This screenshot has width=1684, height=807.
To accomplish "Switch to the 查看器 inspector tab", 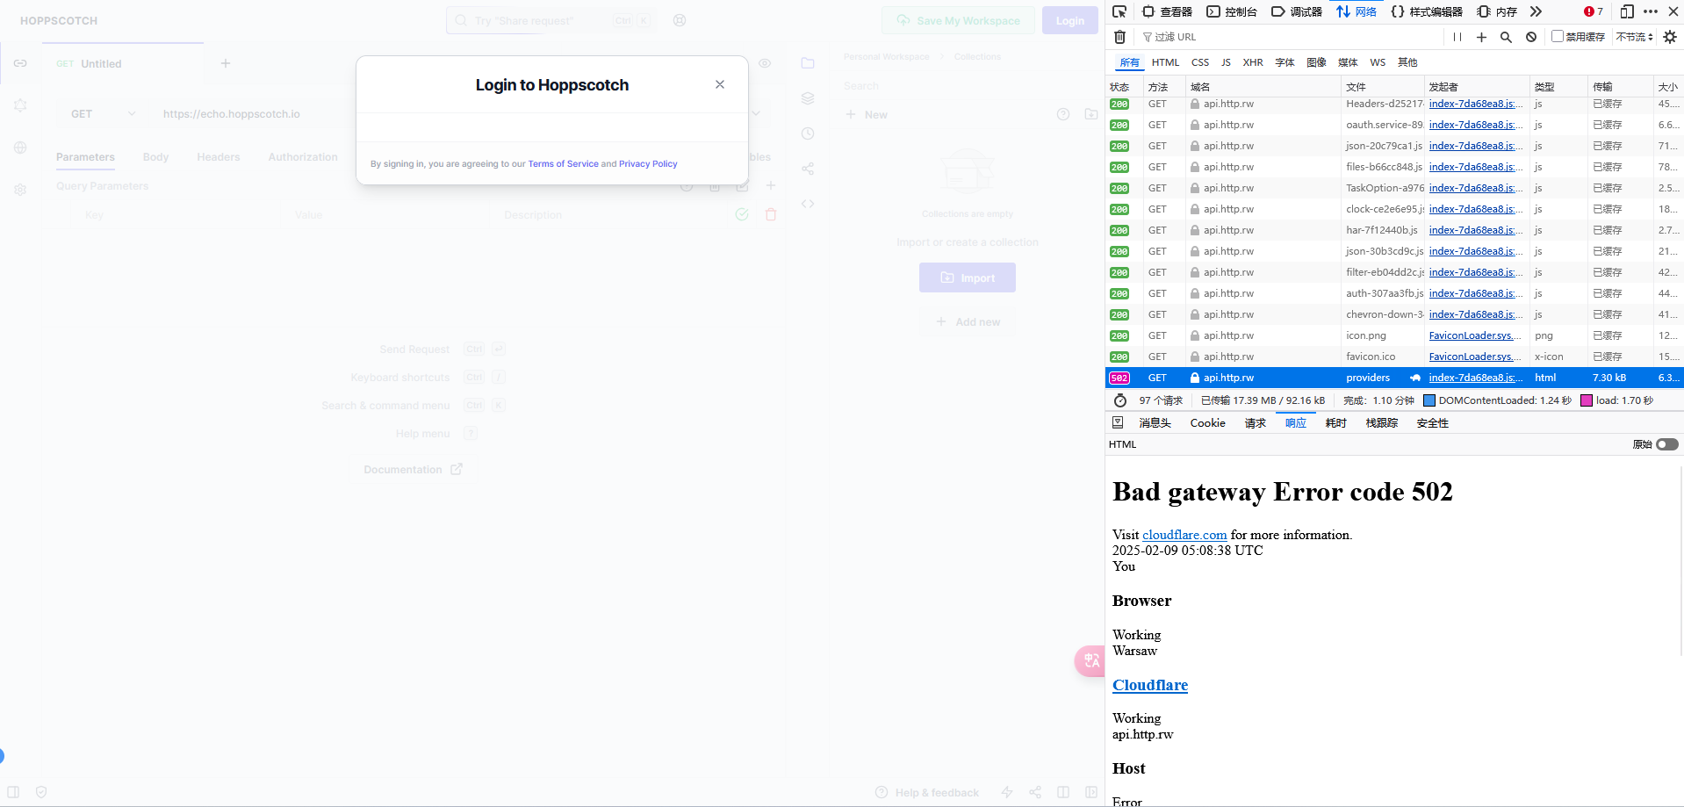I will (1167, 11).
